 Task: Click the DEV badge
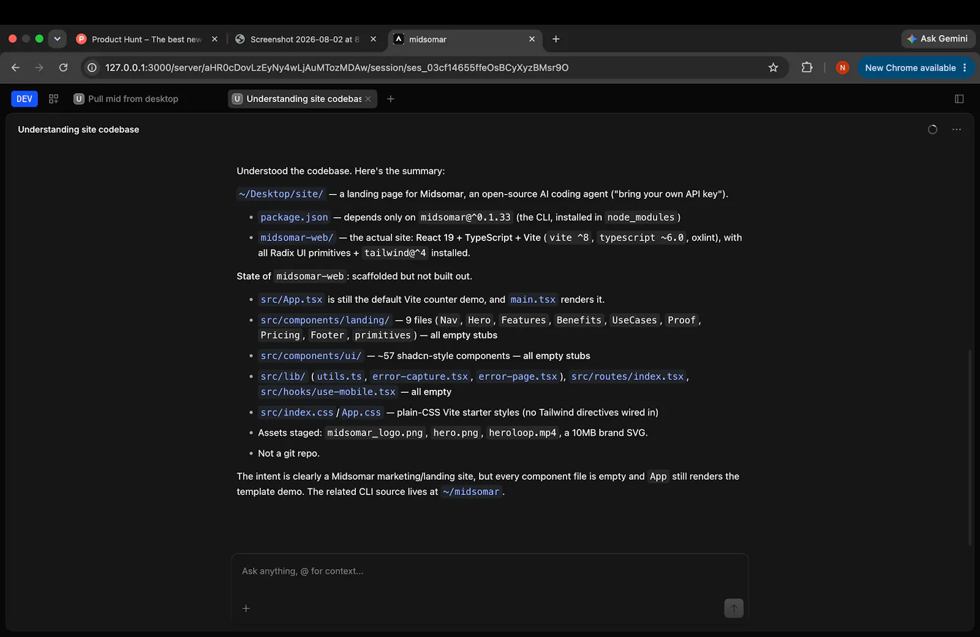24,99
